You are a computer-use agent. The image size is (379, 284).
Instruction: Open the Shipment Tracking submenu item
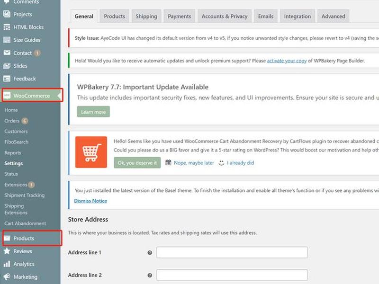25,195
